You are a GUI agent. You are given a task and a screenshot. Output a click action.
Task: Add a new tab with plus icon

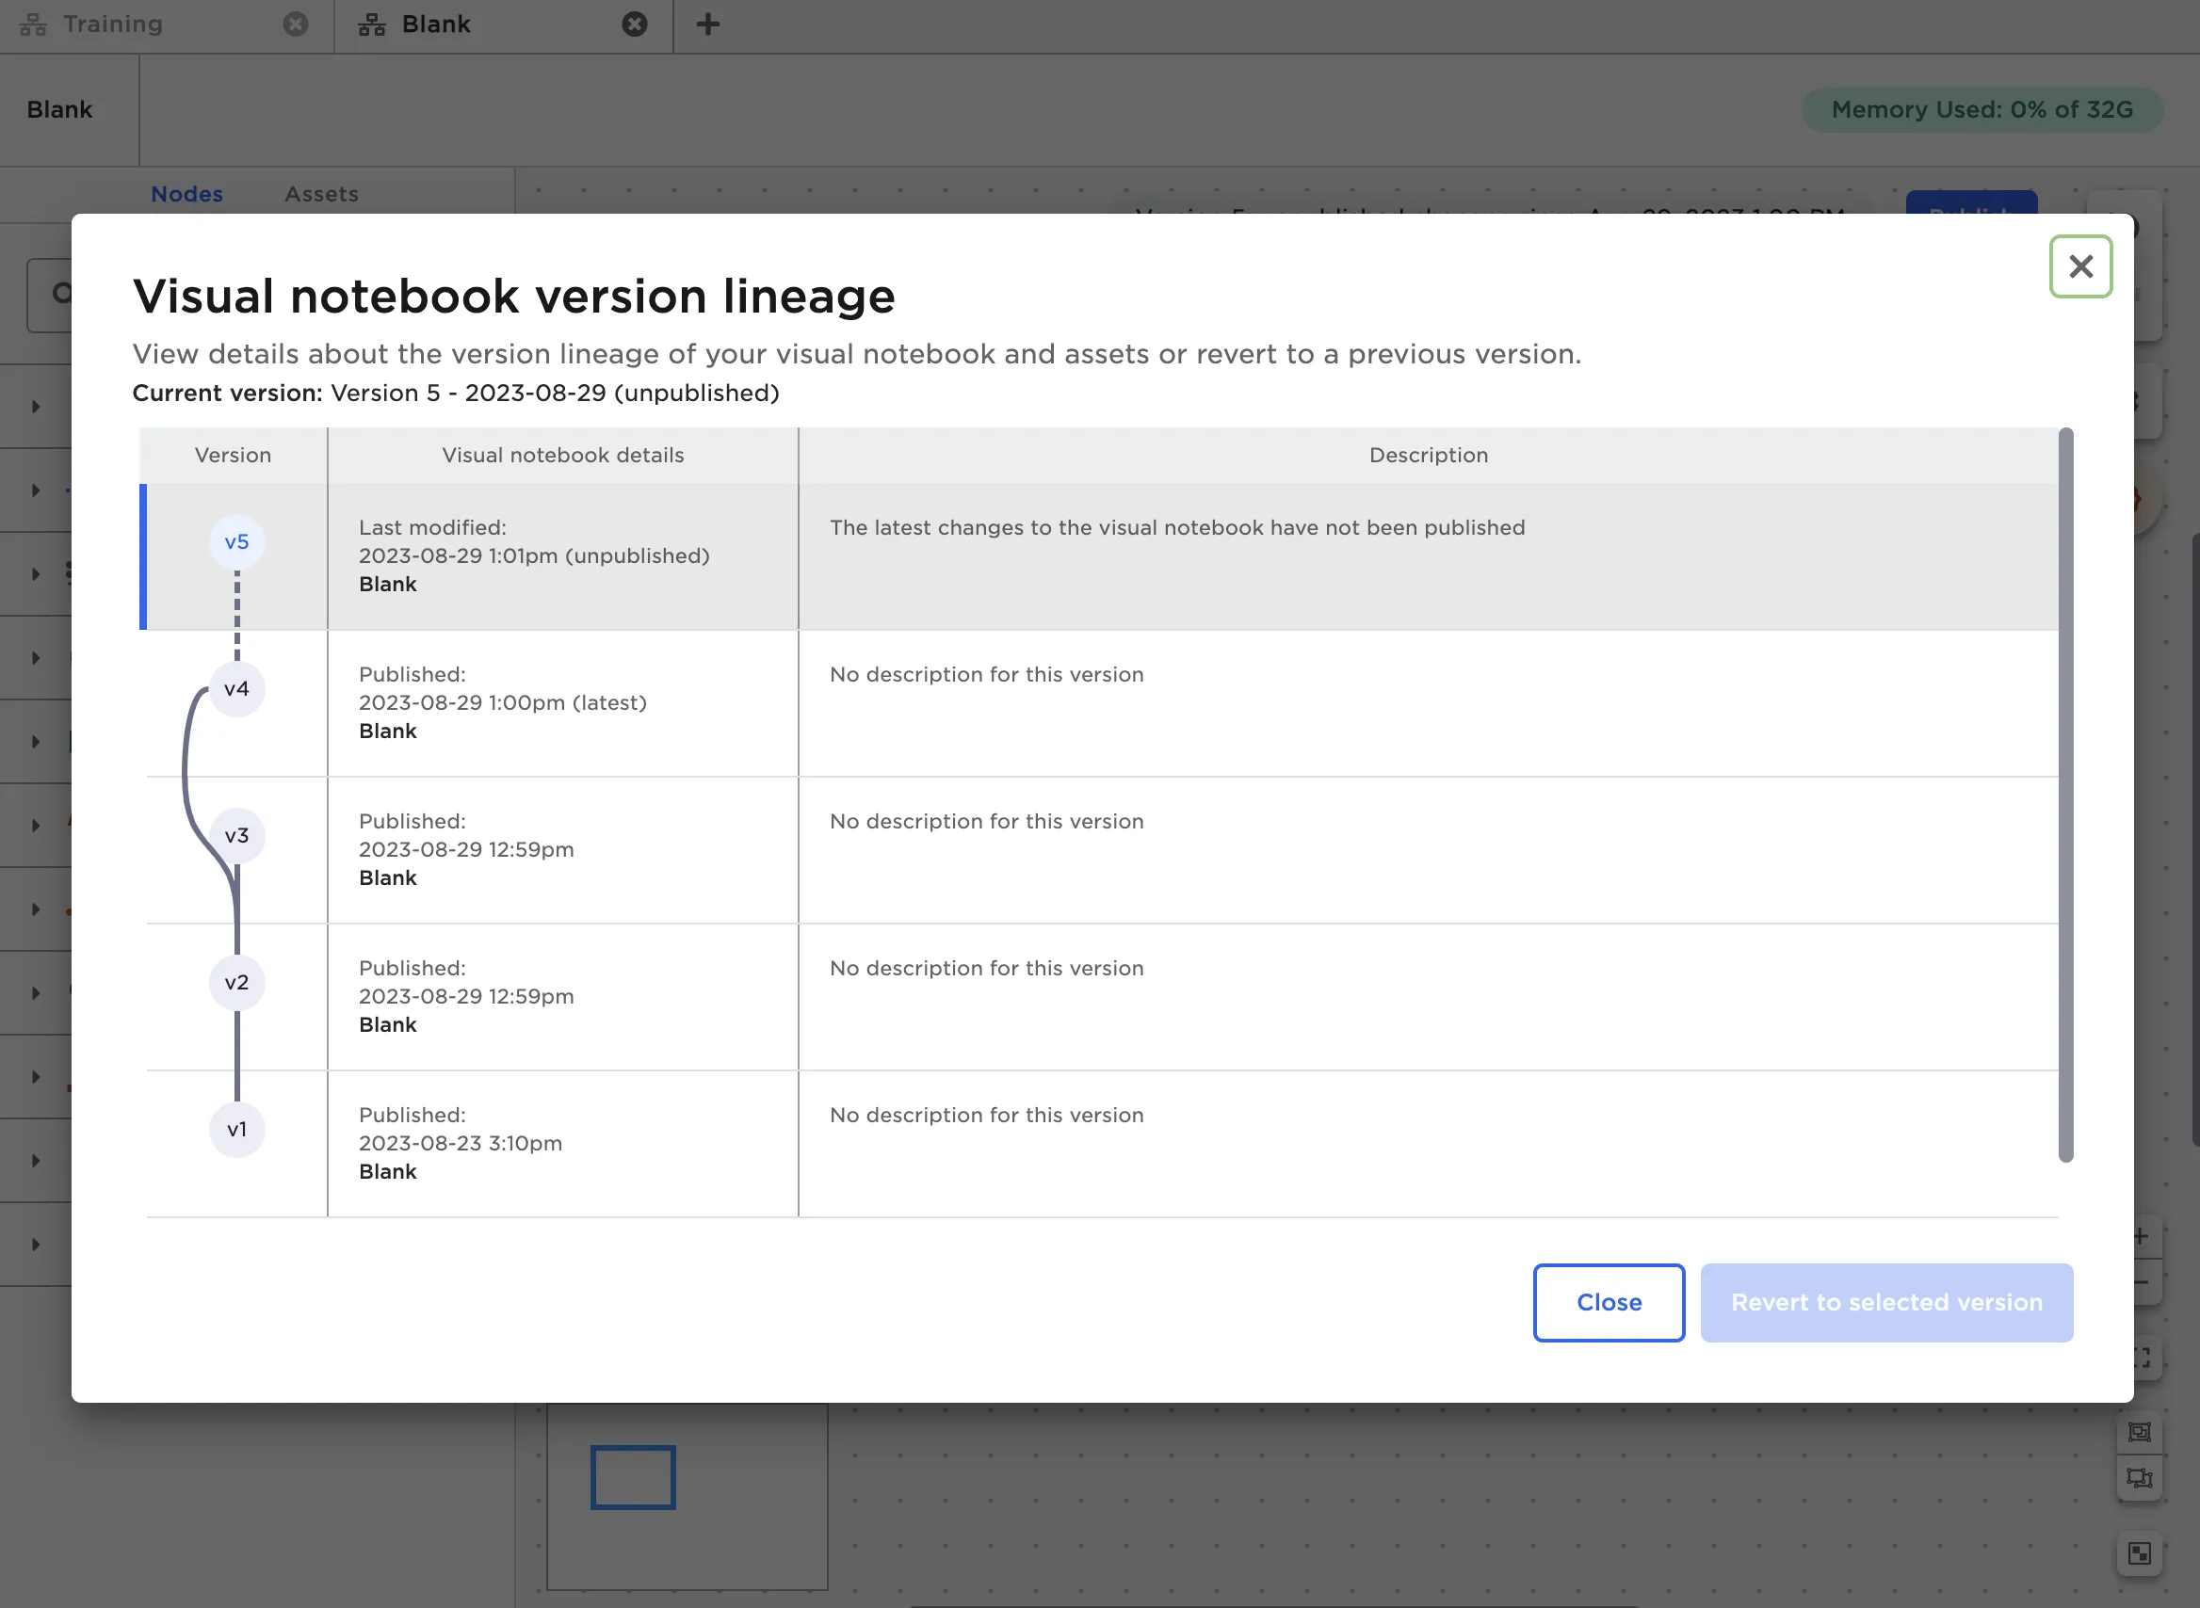point(707,24)
